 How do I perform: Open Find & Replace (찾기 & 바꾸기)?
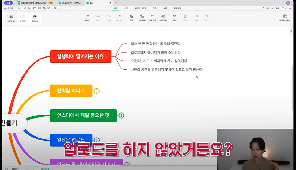pos(285,18)
